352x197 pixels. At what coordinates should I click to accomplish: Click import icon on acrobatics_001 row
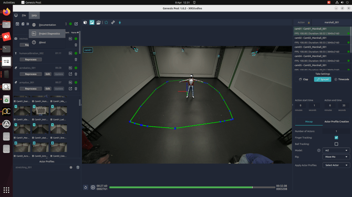coord(70,68)
